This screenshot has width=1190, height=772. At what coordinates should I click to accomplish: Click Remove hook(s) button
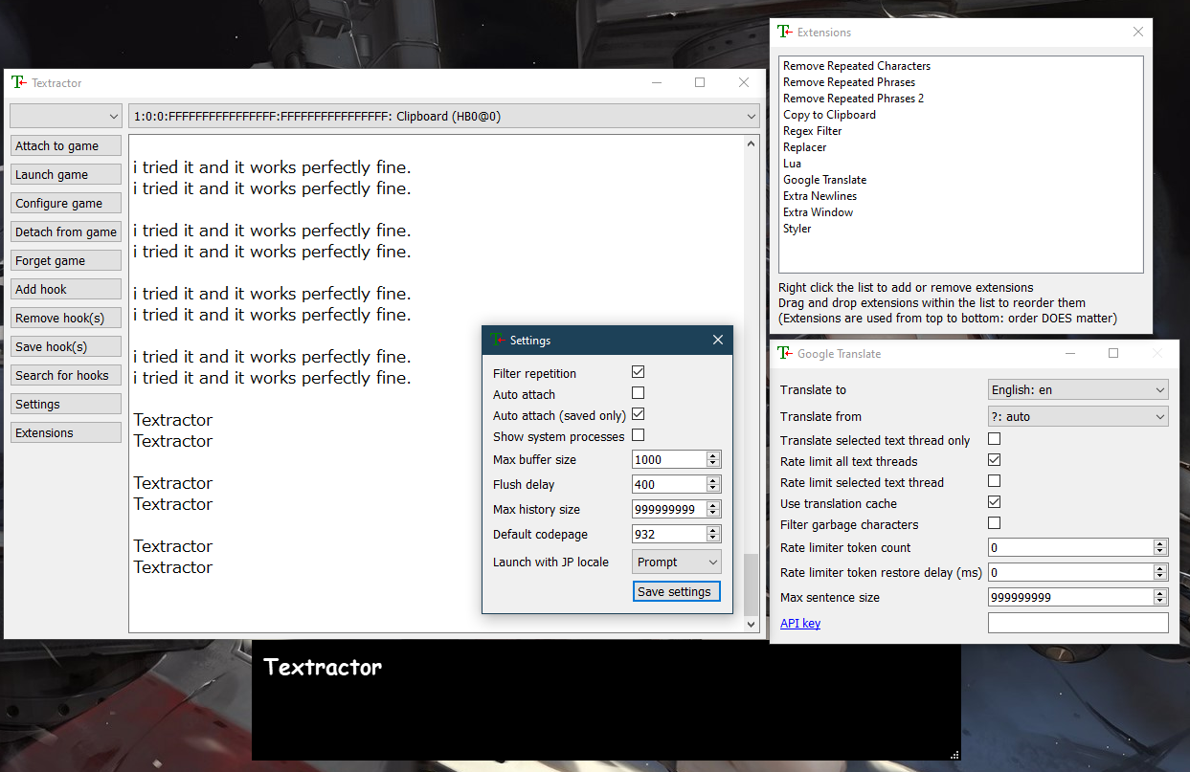click(65, 318)
